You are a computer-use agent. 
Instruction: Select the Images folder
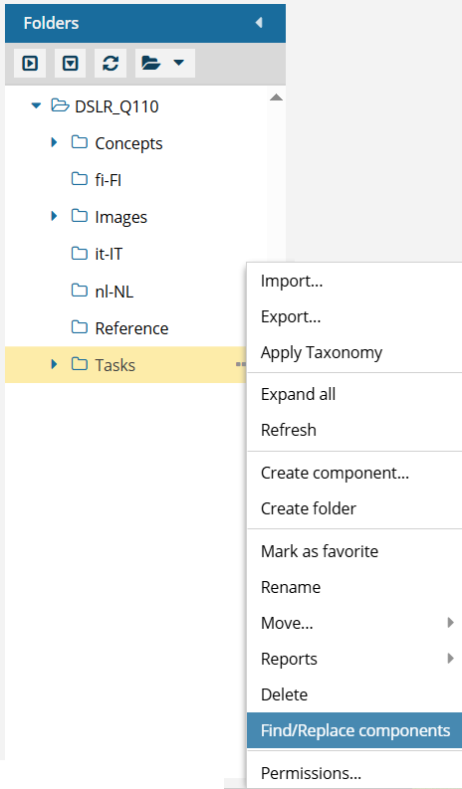pyautogui.click(x=120, y=217)
